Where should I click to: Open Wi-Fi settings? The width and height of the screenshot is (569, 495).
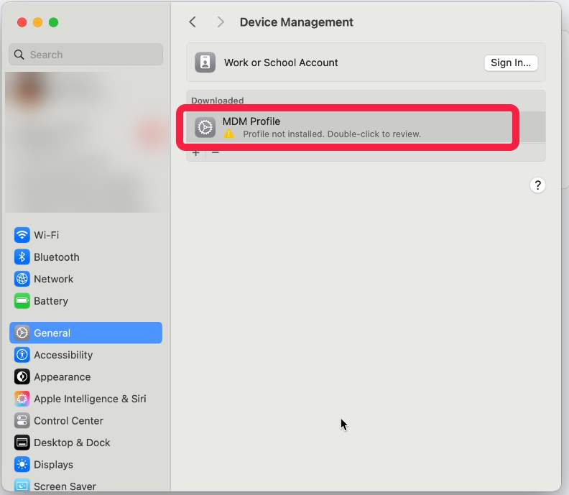tap(85, 235)
